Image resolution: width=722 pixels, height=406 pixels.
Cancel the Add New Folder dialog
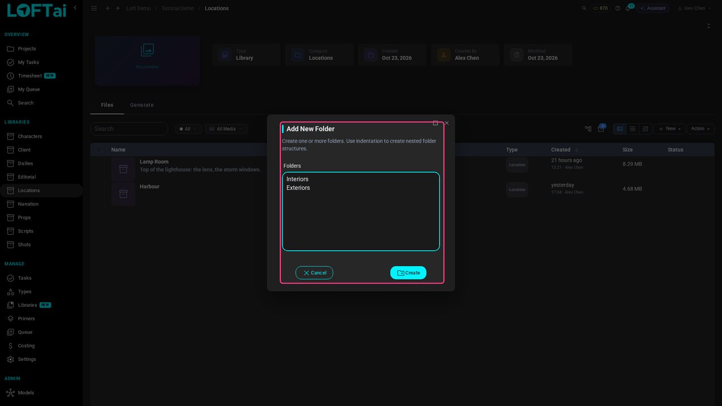pos(314,273)
